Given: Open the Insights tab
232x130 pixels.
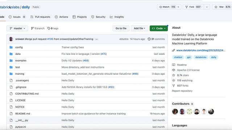Looking at the screenshot, I should pos(117,17).
